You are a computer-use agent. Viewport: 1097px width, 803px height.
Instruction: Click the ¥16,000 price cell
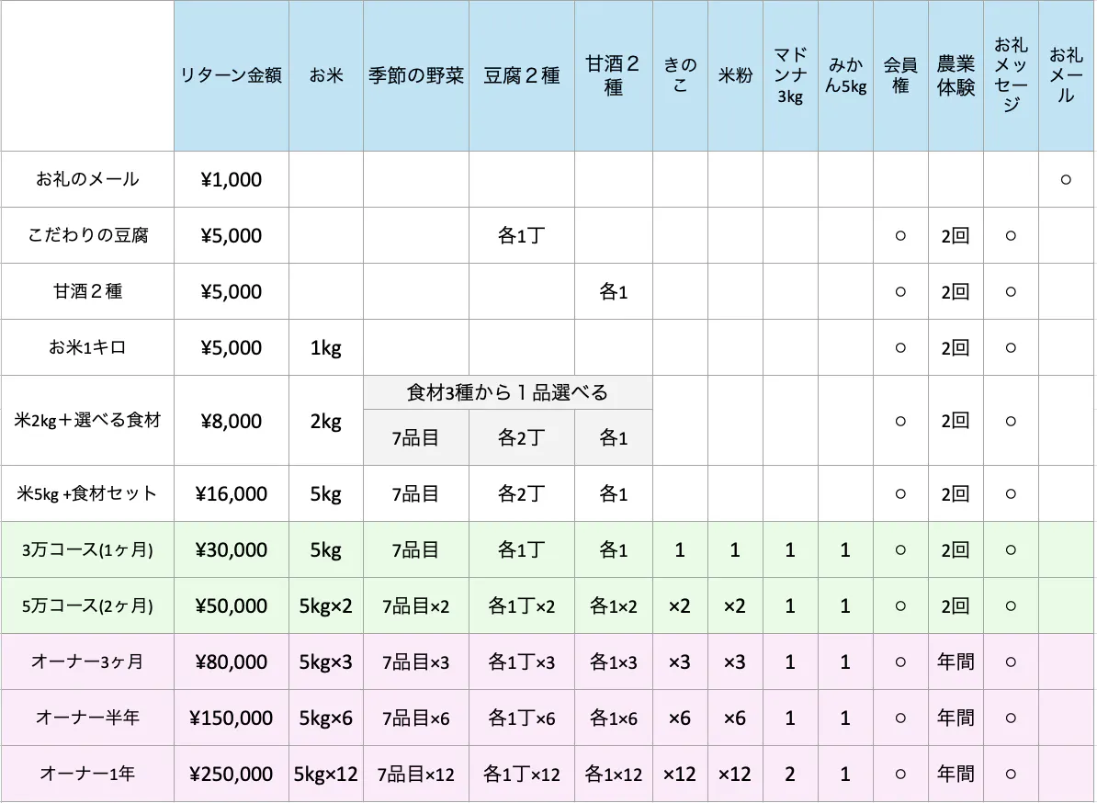point(231,494)
